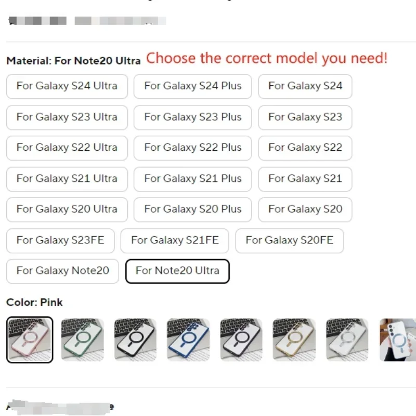
Task: Pick the navy blue case color
Action: pos(188,340)
